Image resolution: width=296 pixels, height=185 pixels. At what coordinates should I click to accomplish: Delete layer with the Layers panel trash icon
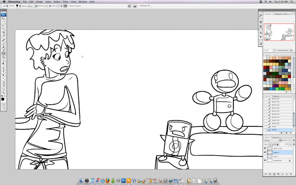[291, 174]
